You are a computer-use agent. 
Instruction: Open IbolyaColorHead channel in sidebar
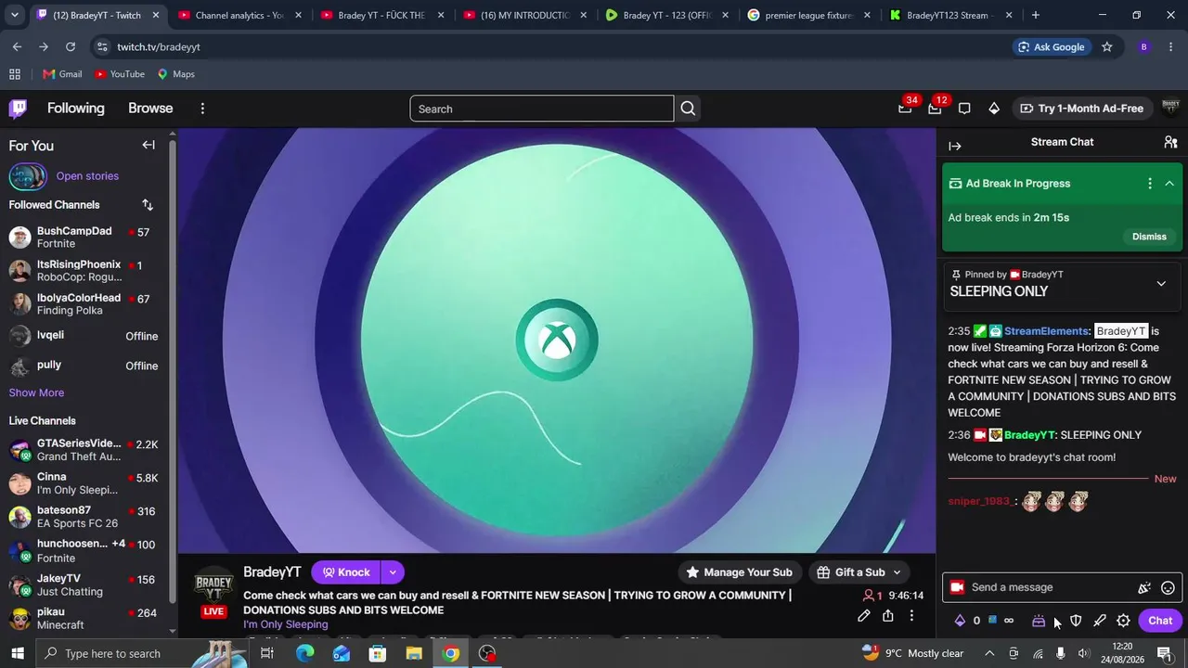point(84,304)
